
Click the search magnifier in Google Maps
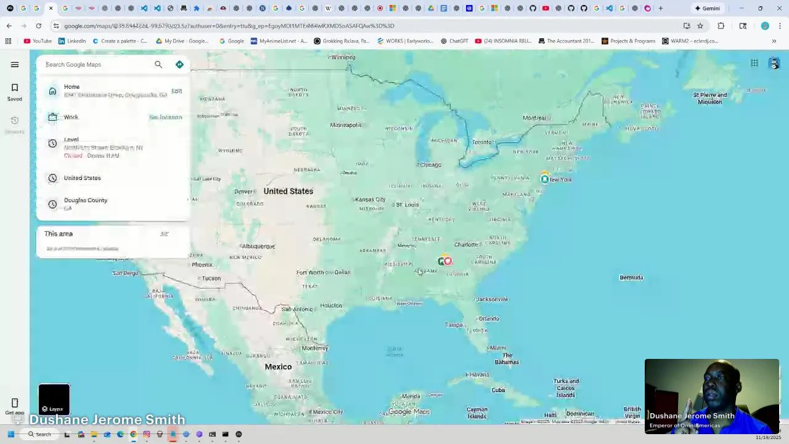click(x=158, y=64)
